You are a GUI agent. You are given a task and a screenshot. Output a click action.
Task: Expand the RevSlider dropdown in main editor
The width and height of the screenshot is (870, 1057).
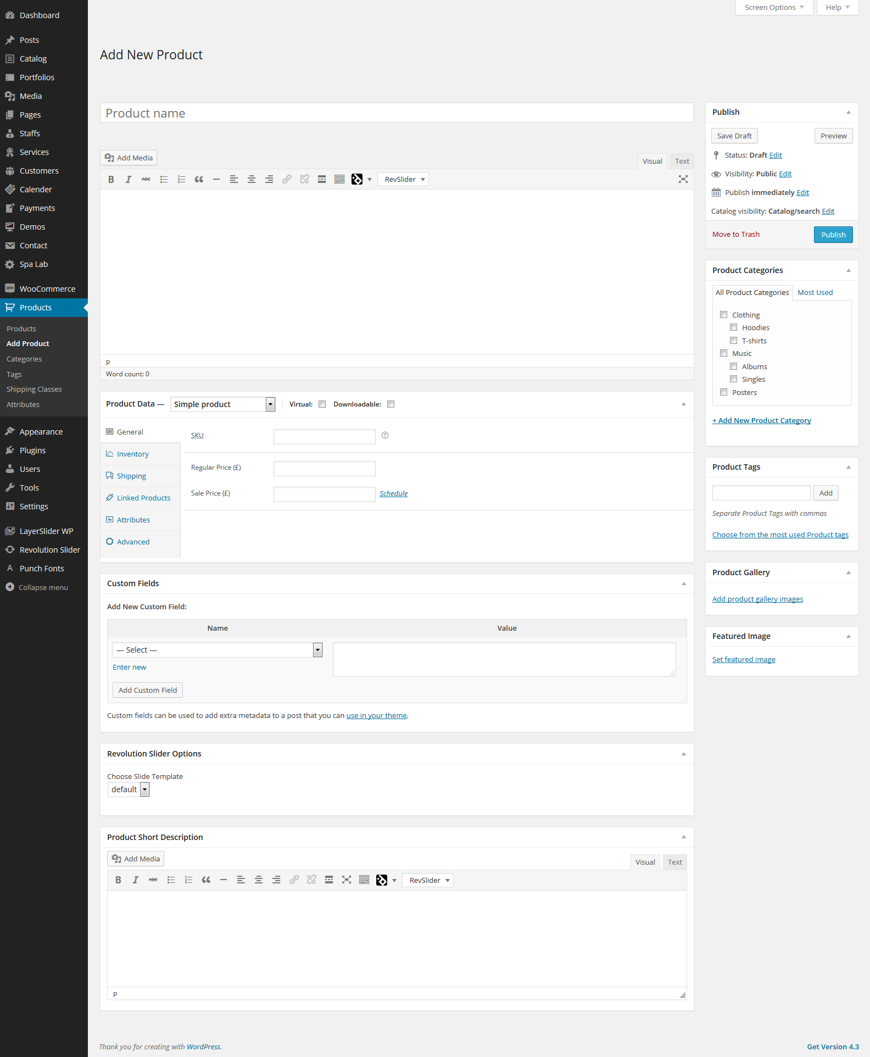tap(403, 180)
